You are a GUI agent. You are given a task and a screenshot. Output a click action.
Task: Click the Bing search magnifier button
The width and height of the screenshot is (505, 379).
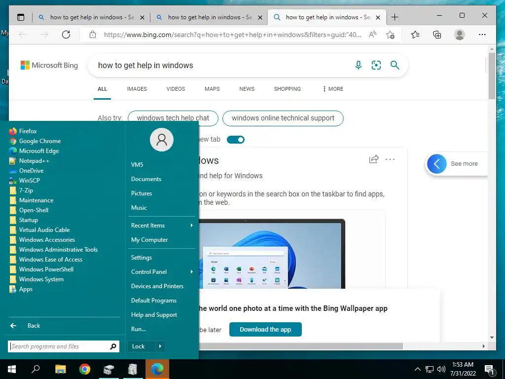395,65
